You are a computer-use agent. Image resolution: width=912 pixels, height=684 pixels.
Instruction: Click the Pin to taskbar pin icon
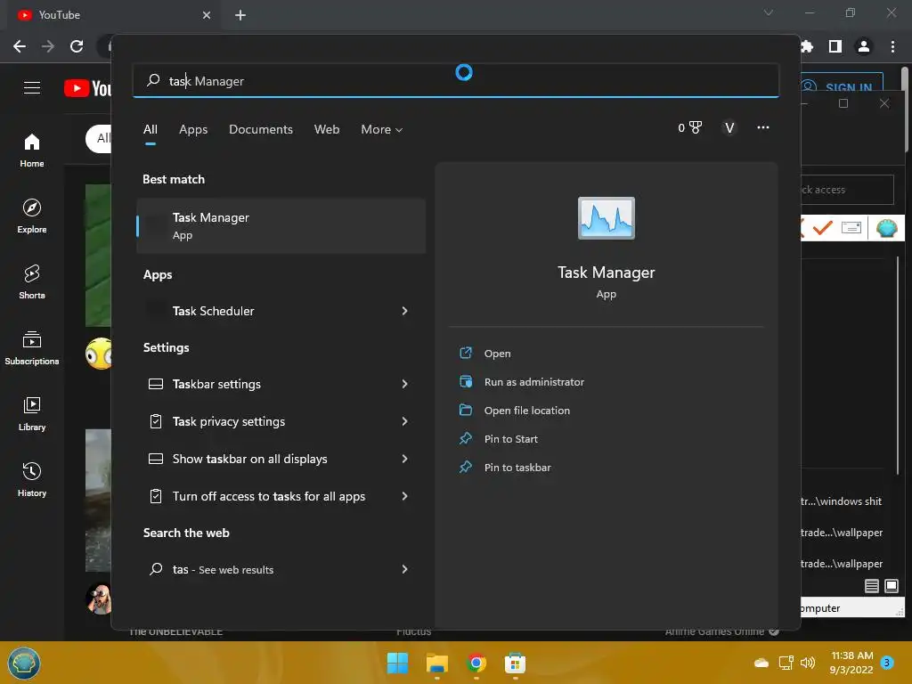465,467
